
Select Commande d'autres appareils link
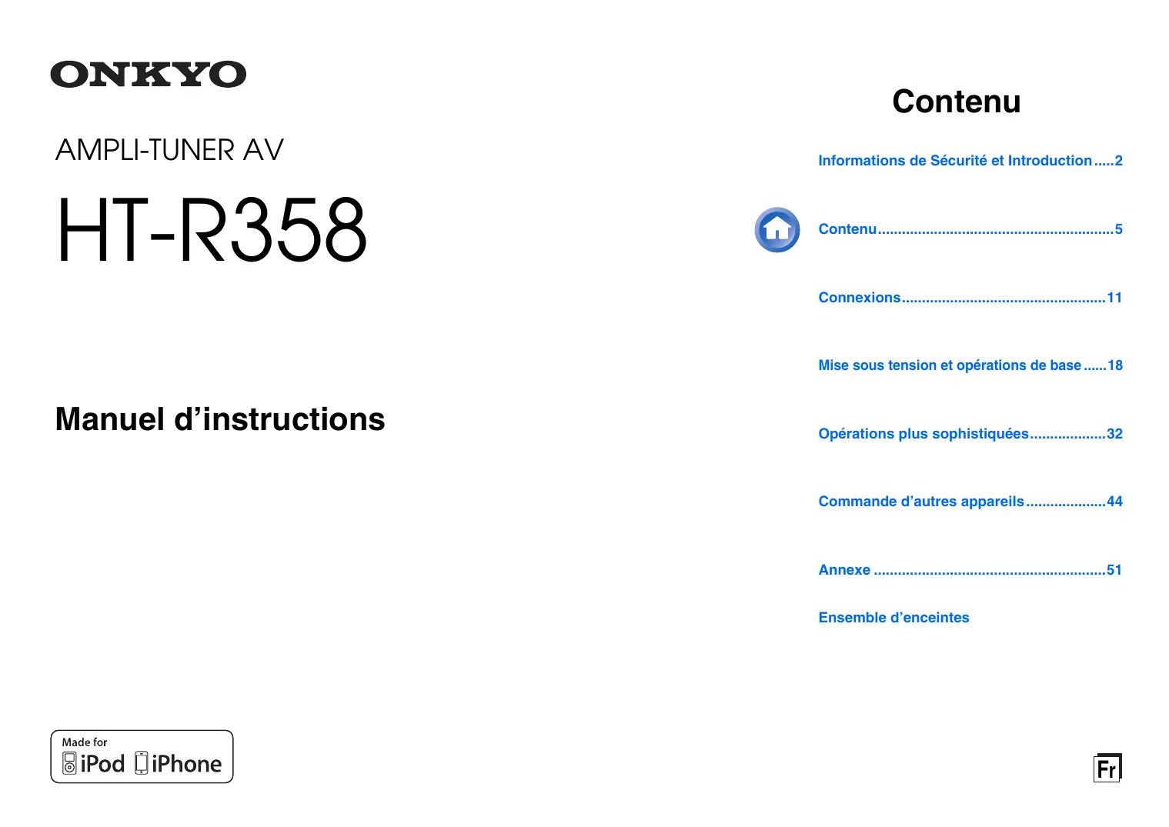pyautogui.click(x=970, y=502)
